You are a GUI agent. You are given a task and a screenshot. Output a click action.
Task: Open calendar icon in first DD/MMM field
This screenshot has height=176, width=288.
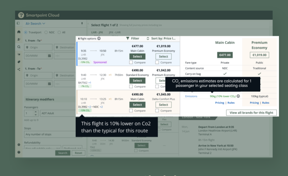click(49, 56)
